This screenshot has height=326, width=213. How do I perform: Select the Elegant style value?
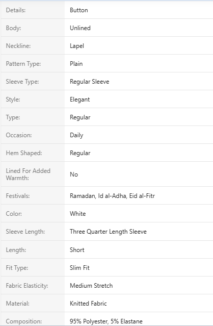tap(79, 99)
